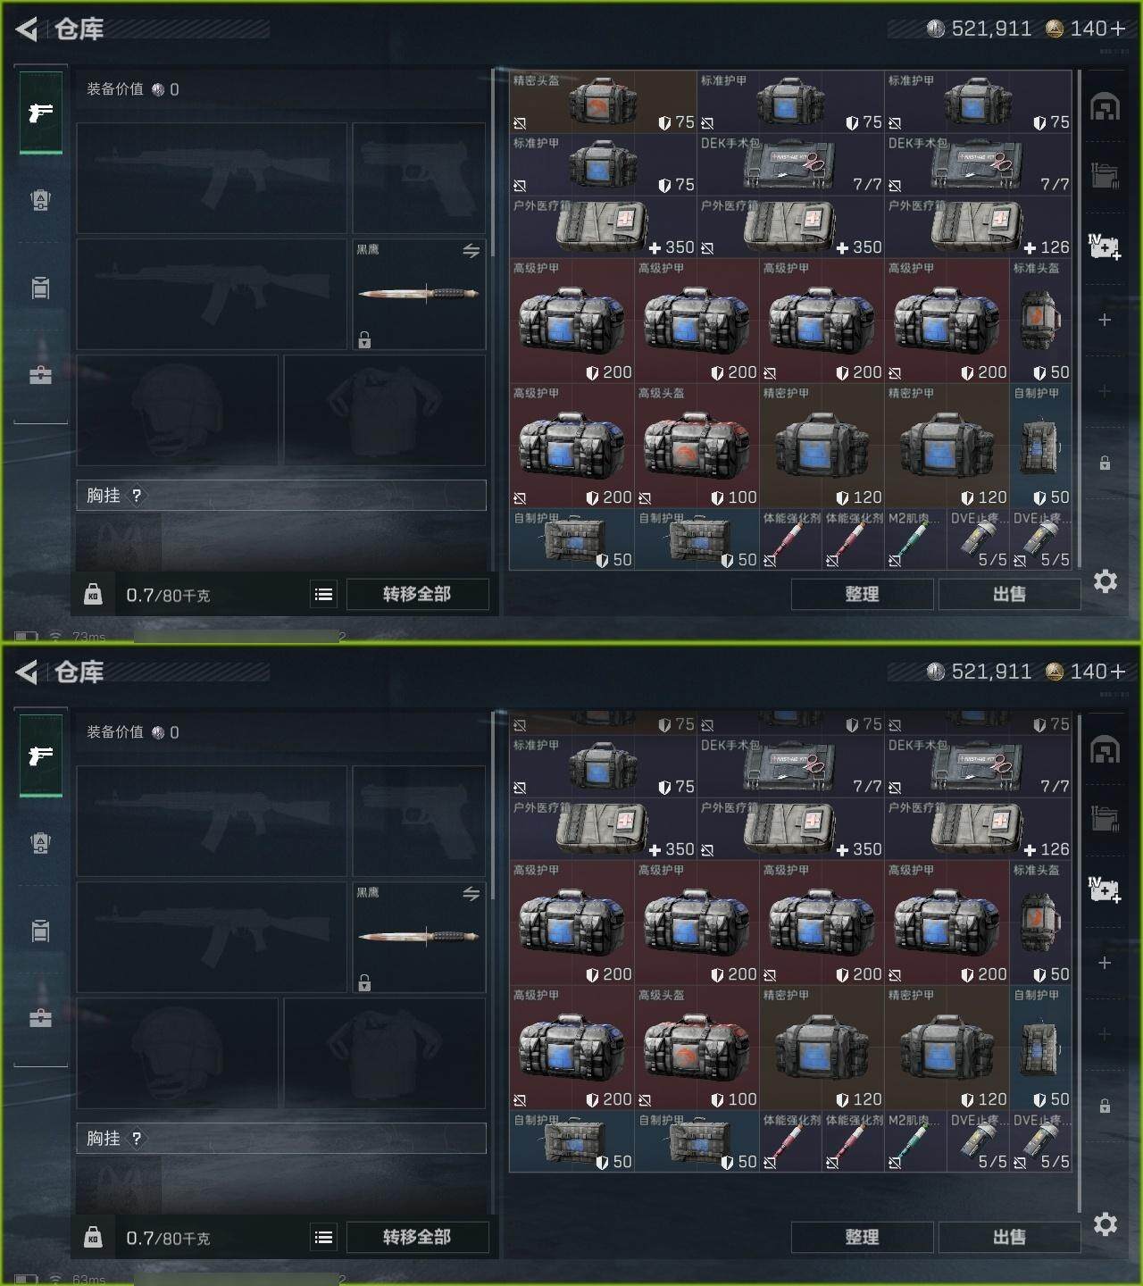Click the 出售 sell button in lower warehouse
The height and width of the screenshot is (1286, 1143).
1009,1237
